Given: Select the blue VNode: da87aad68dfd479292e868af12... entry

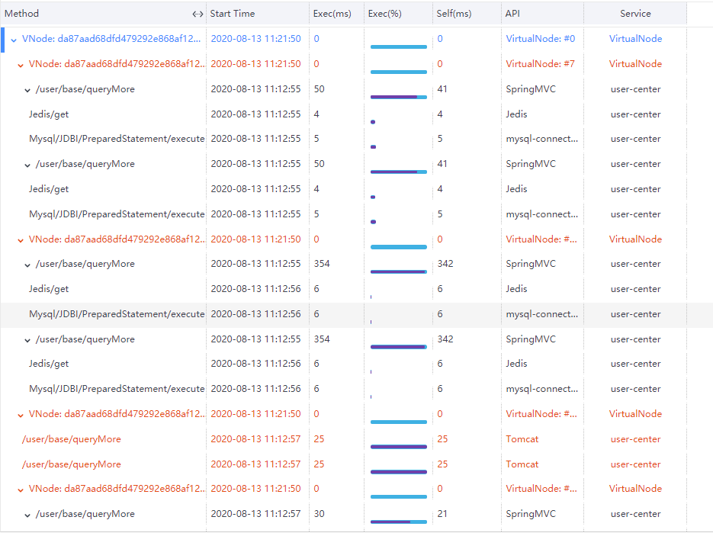Looking at the screenshot, I should coord(111,39).
